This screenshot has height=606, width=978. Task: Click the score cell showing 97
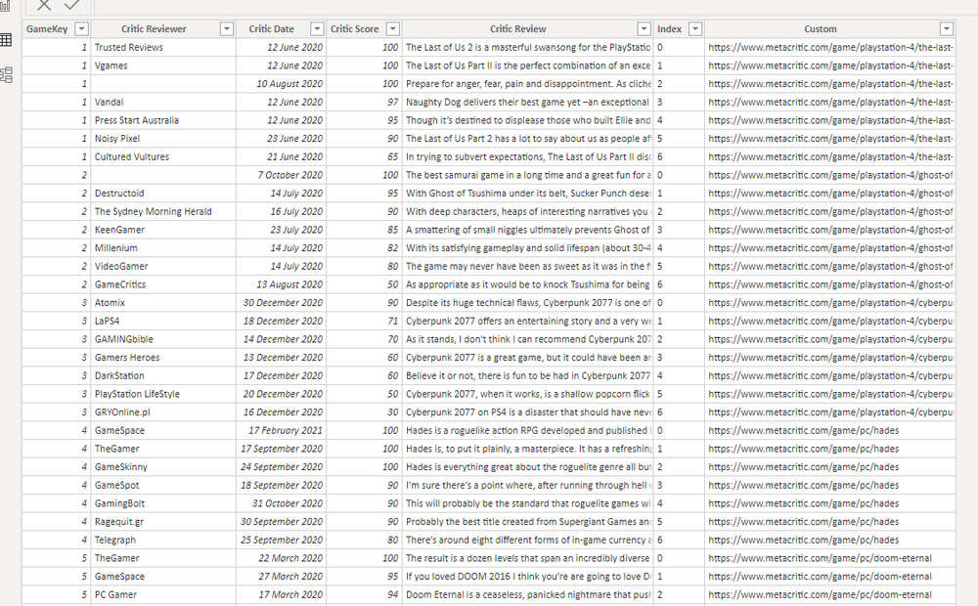pos(364,103)
